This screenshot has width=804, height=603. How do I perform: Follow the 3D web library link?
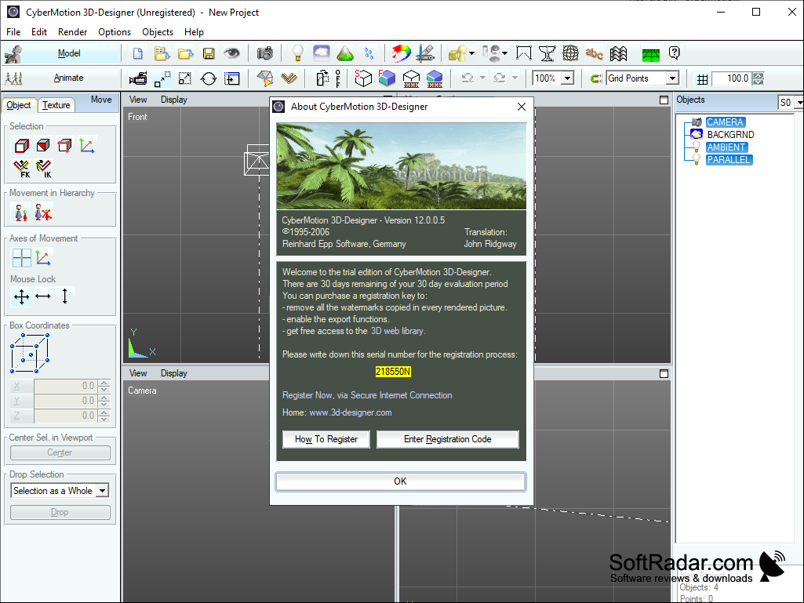coord(398,331)
